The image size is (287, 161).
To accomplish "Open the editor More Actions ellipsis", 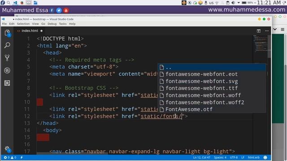I will point(267,31).
